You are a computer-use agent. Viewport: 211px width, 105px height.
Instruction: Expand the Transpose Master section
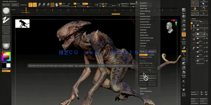[145, 40]
